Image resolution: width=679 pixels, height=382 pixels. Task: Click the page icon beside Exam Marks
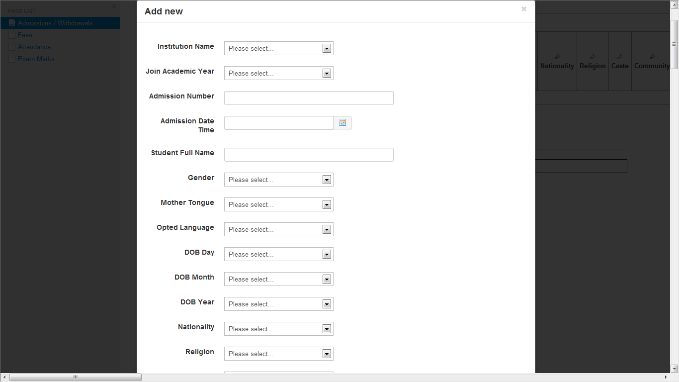click(12, 59)
